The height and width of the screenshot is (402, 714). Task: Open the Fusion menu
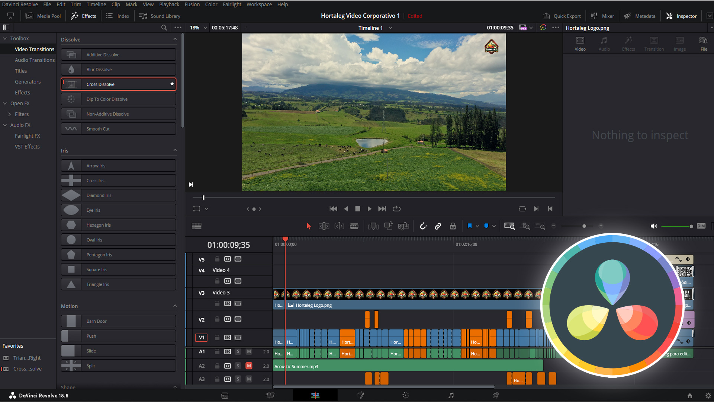pyautogui.click(x=192, y=4)
